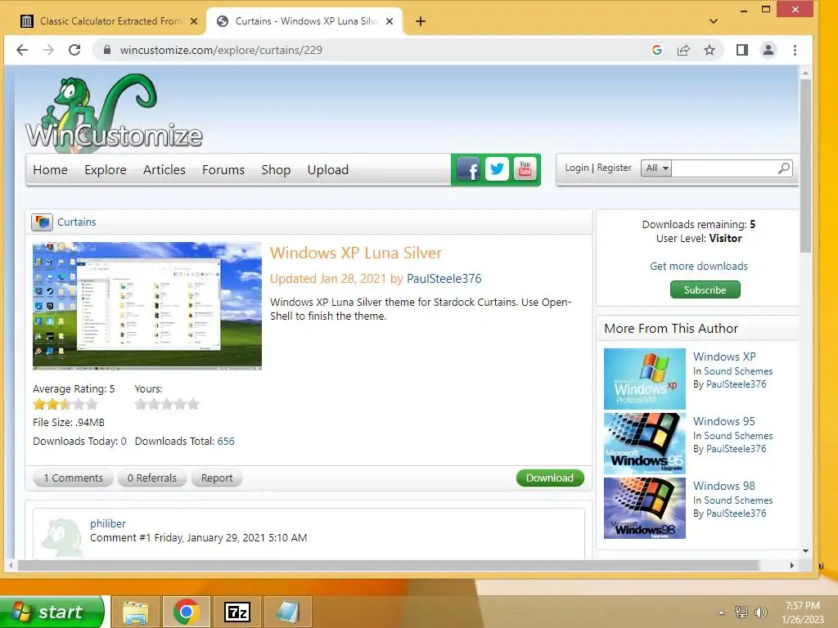Click the padlock site info icon
Image resolution: width=838 pixels, height=628 pixels.
(x=107, y=50)
